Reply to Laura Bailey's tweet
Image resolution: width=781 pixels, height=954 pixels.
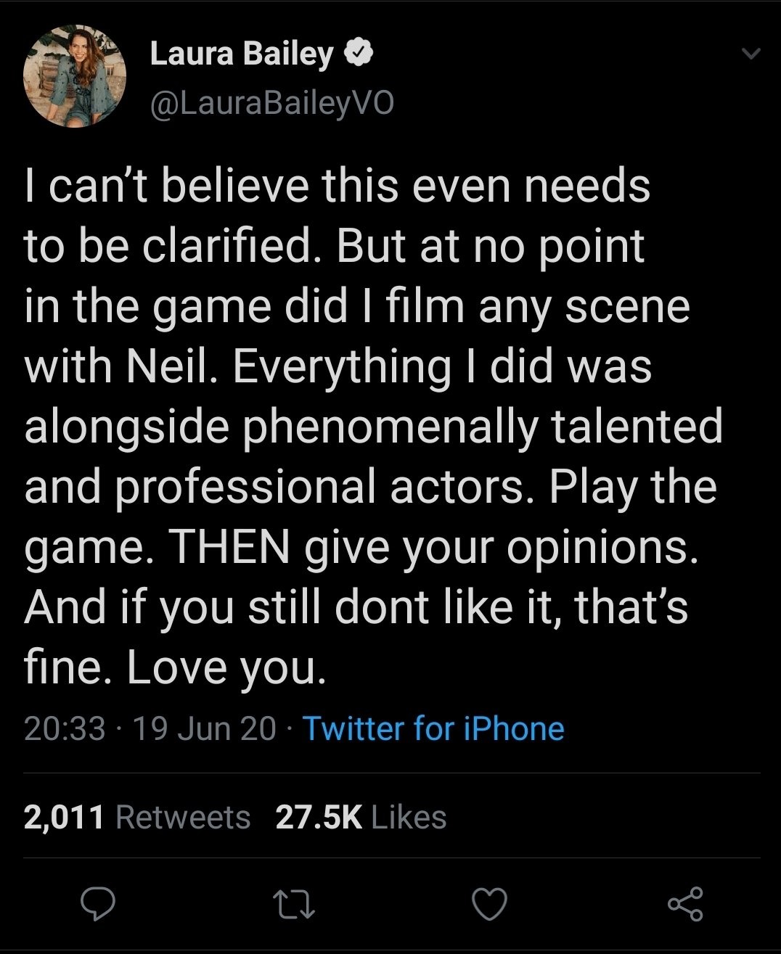tap(99, 904)
